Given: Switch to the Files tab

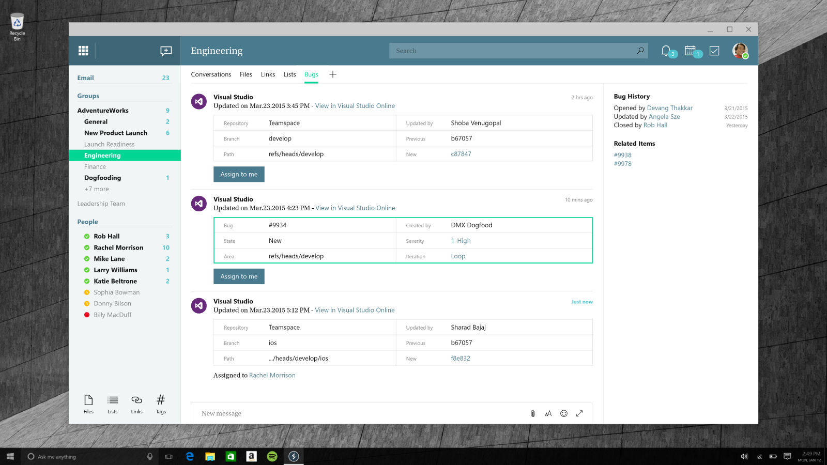Looking at the screenshot, I should 246,74.
